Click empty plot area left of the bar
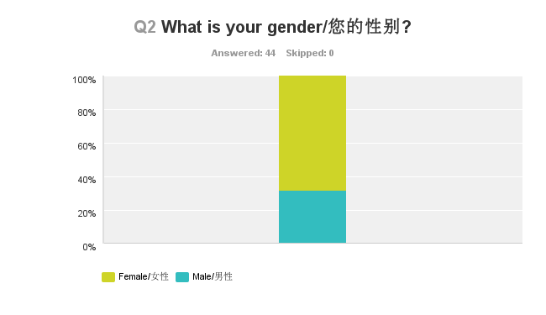The image size is (546, 315). pyautogui.click(x=191, y=159)
